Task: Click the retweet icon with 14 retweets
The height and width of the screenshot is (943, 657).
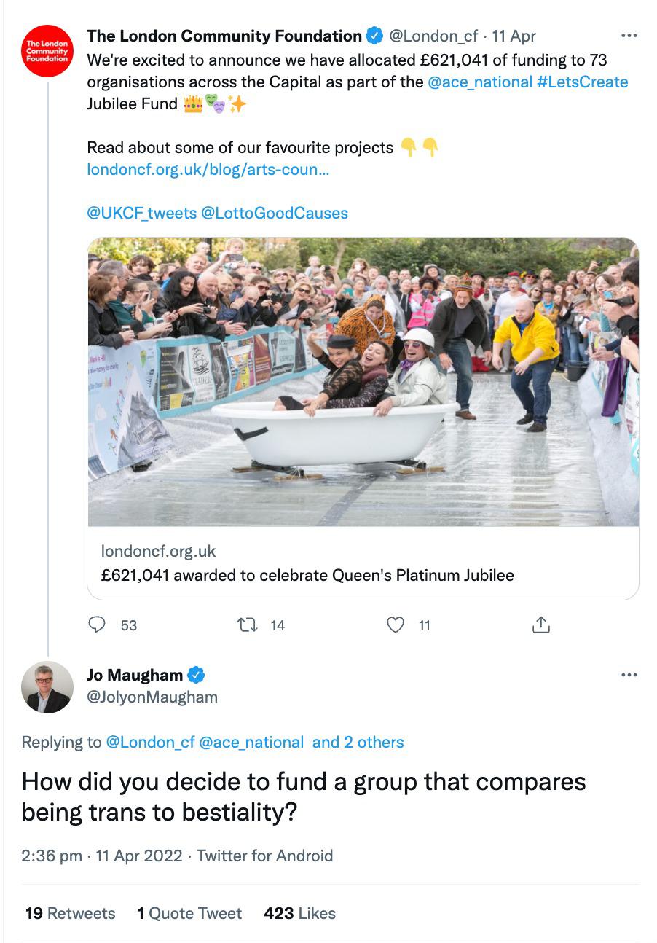Action: (248, 625)
